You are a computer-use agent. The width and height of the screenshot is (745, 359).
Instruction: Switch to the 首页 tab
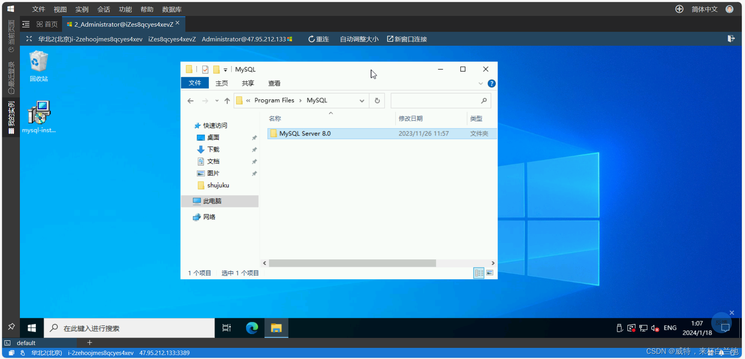47,24
